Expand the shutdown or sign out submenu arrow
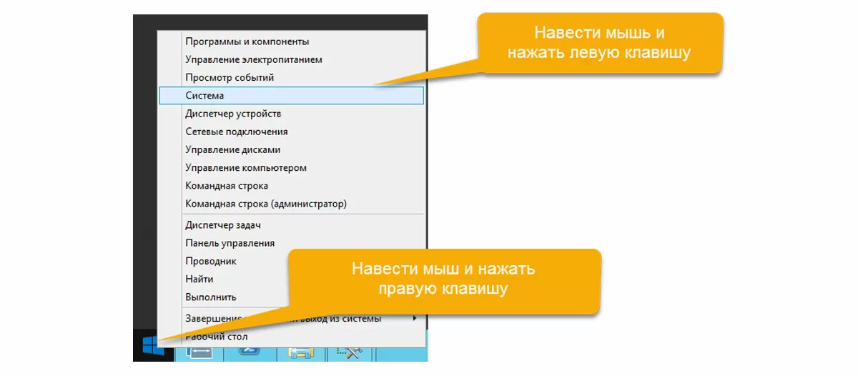Viewport: 858px width, 376px height. click(415, 318)
